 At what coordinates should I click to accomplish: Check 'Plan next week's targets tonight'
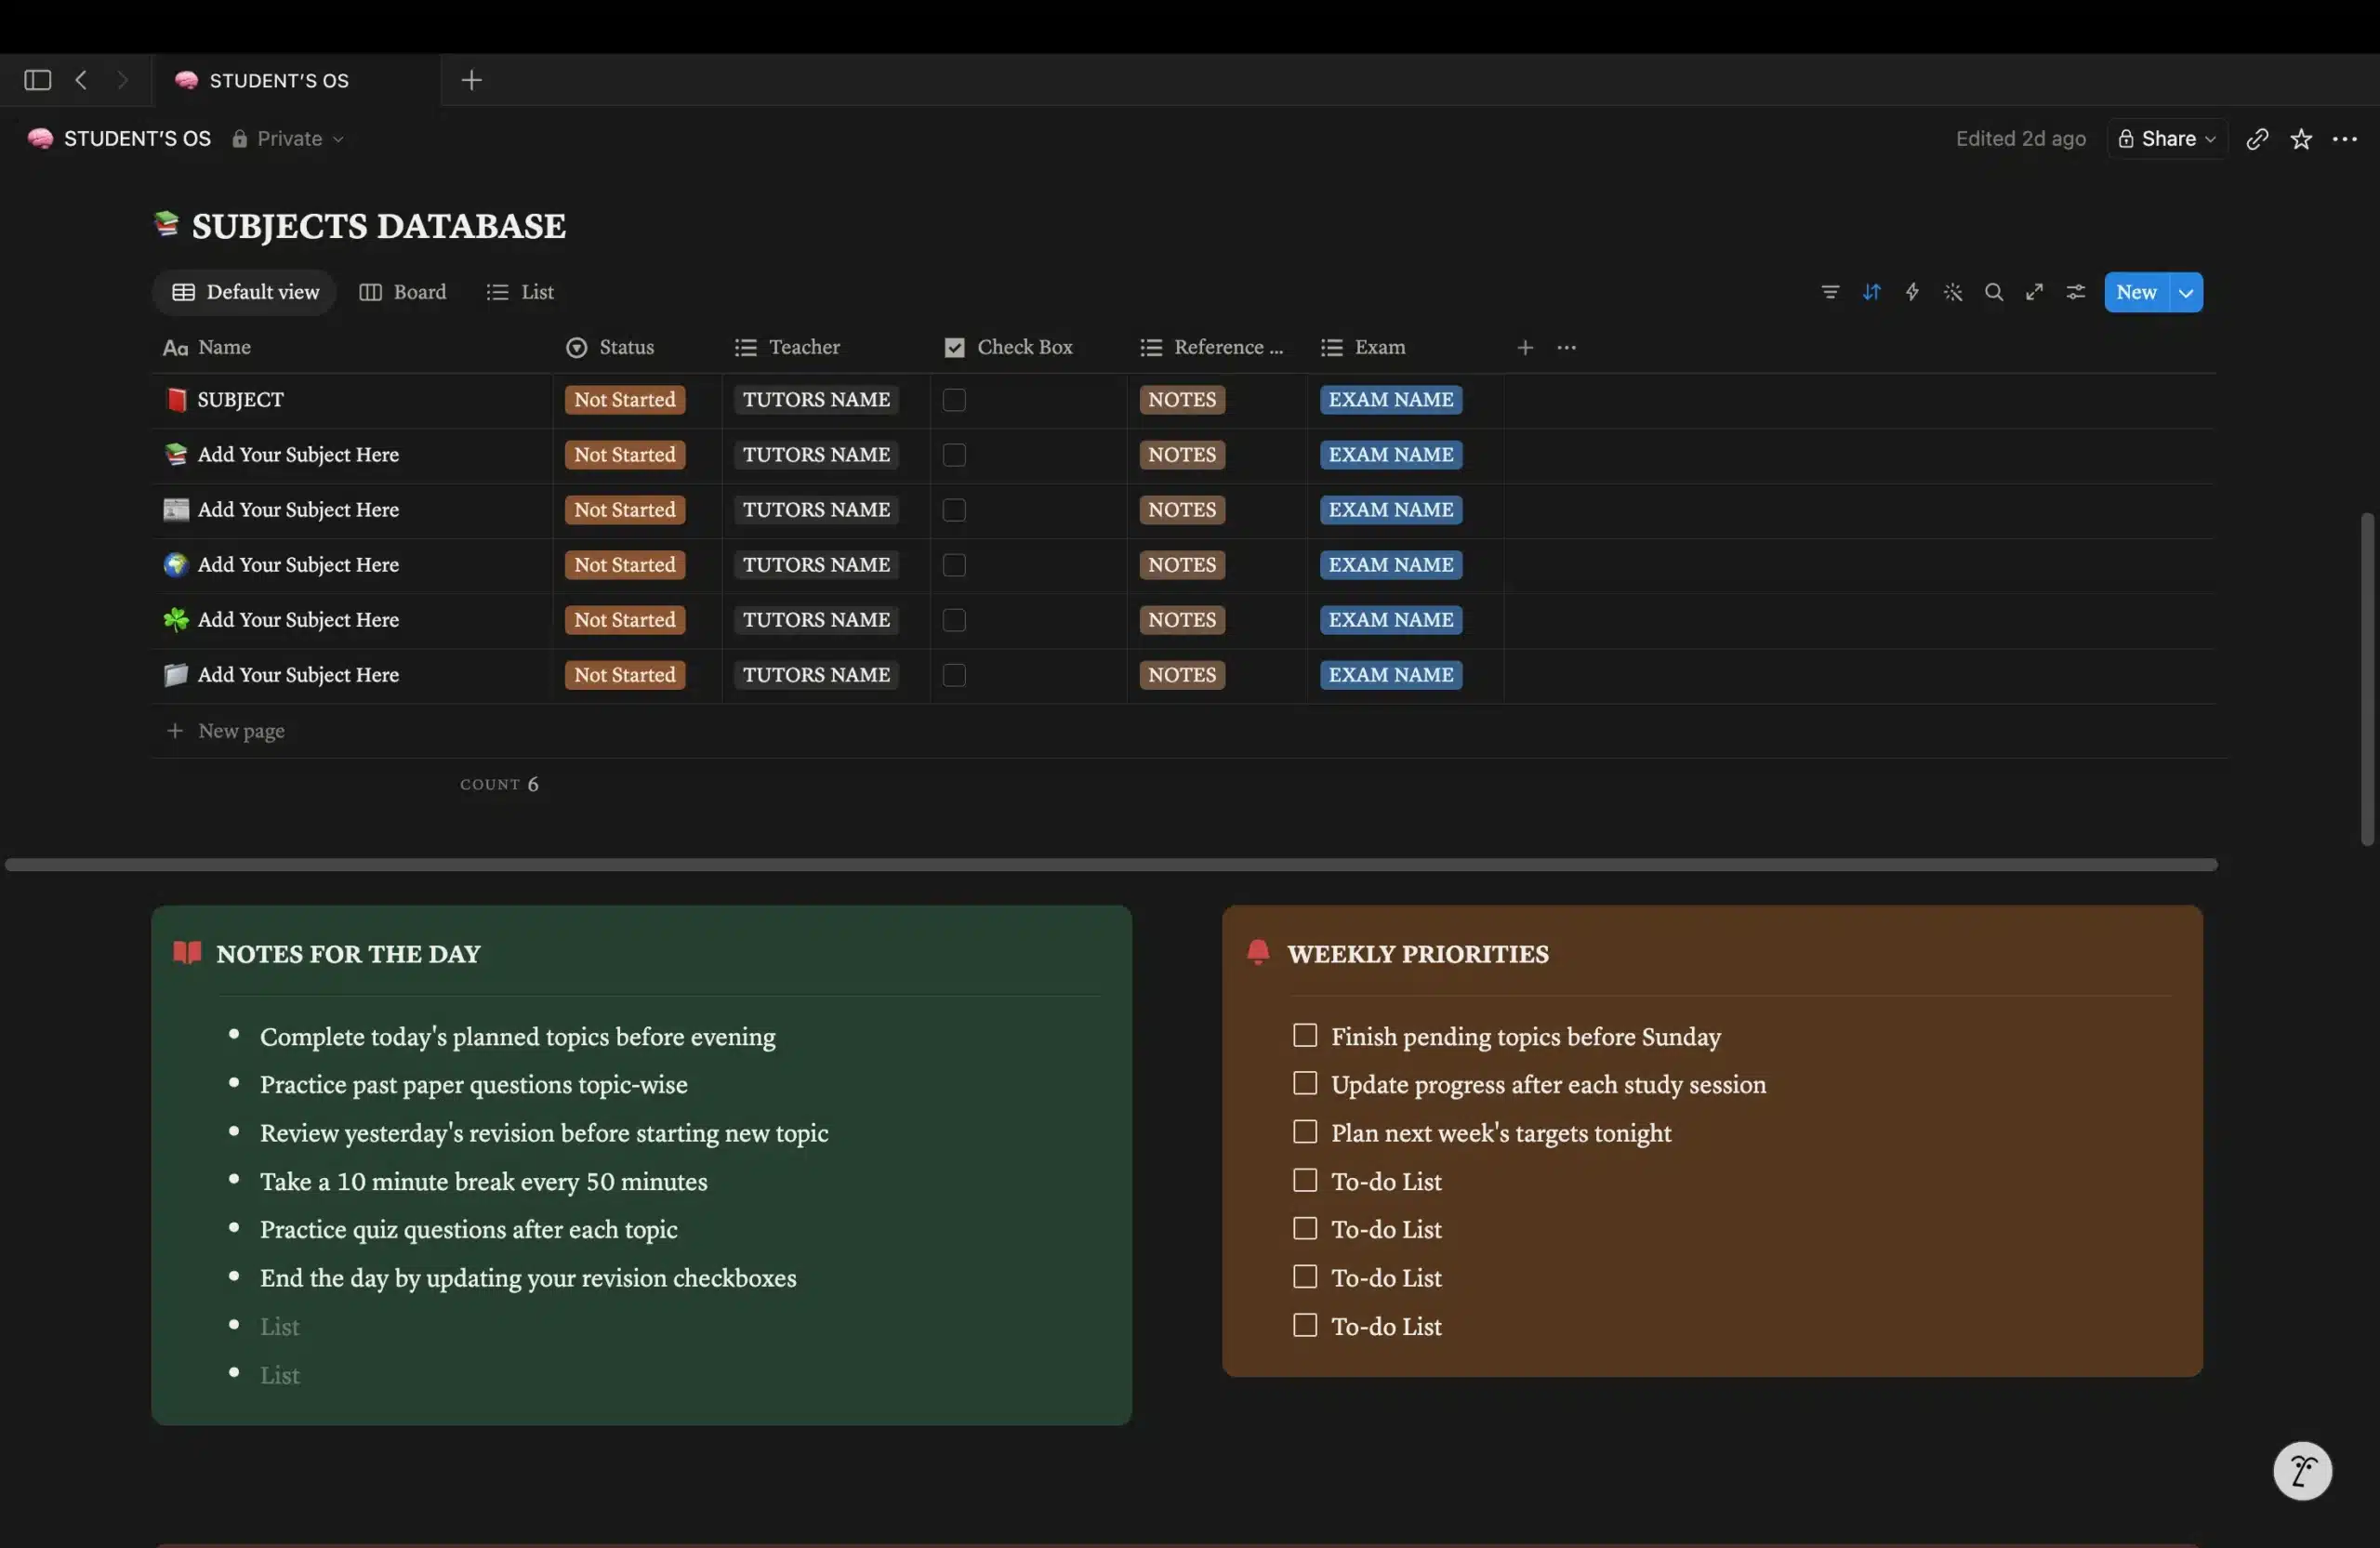pyautogui.click(x=1304, y=1131)
